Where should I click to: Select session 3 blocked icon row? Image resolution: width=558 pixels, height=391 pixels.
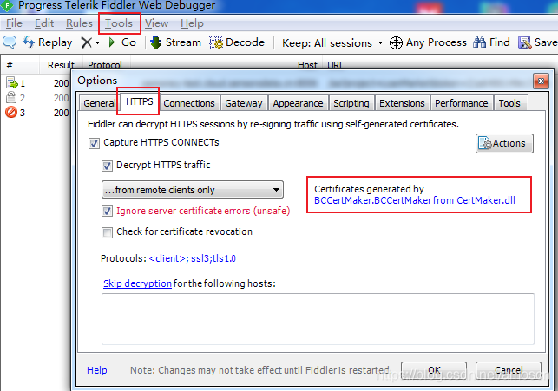(x=11, y=113)
